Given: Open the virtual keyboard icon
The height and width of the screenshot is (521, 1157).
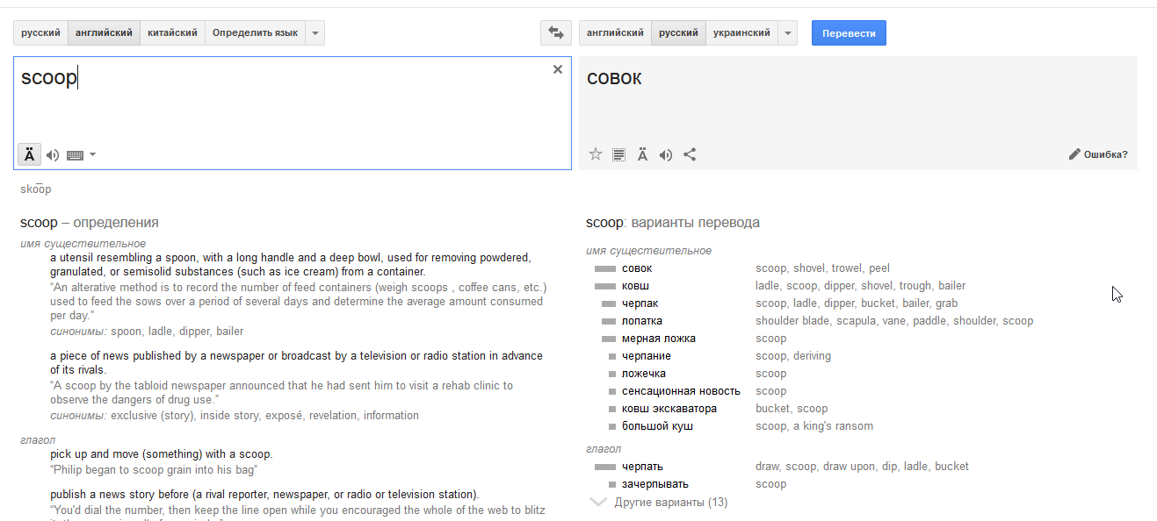Looking at the screenshot, I should coord(75,155).
